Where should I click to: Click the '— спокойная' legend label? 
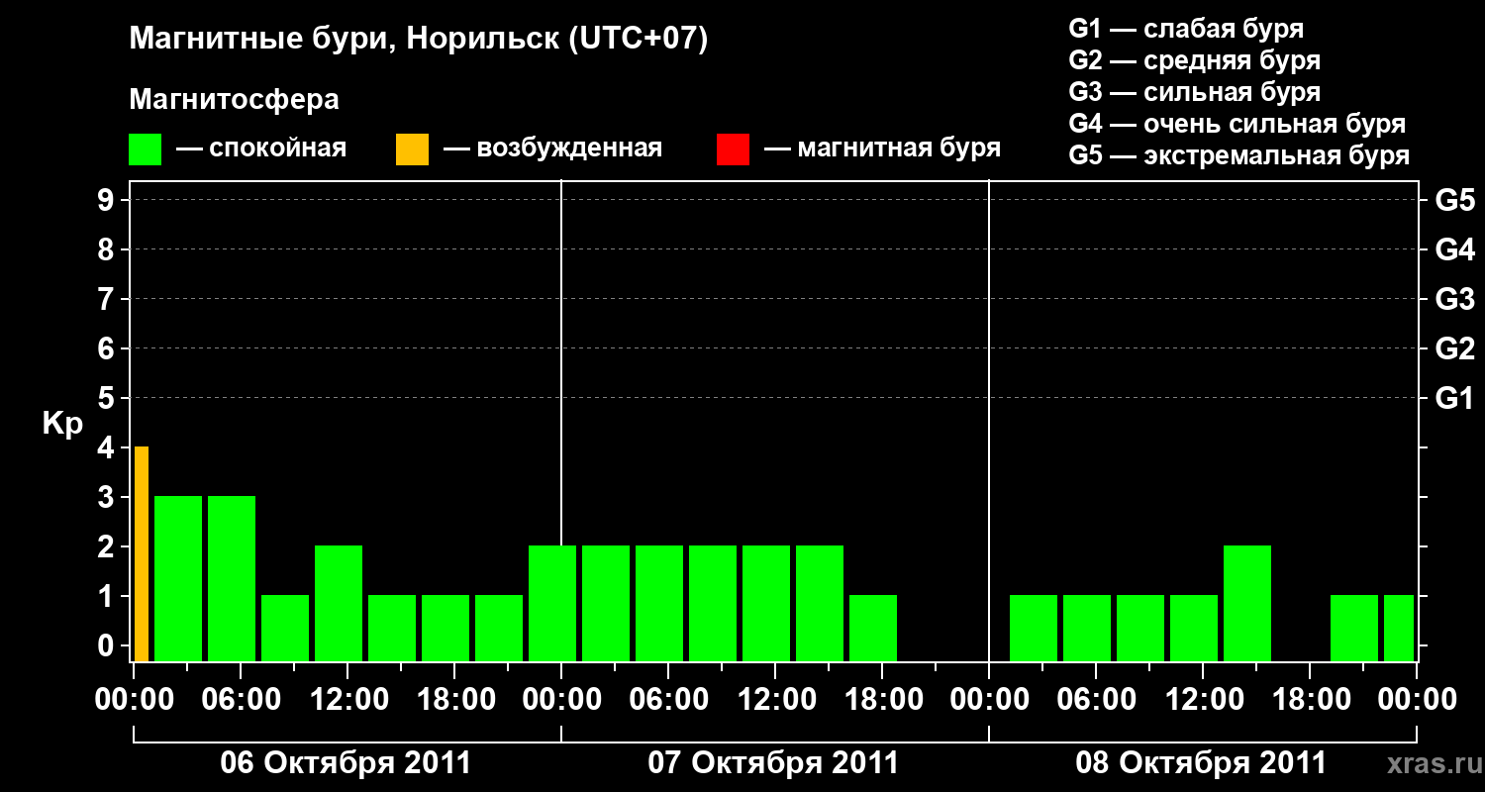click(261, 148)
